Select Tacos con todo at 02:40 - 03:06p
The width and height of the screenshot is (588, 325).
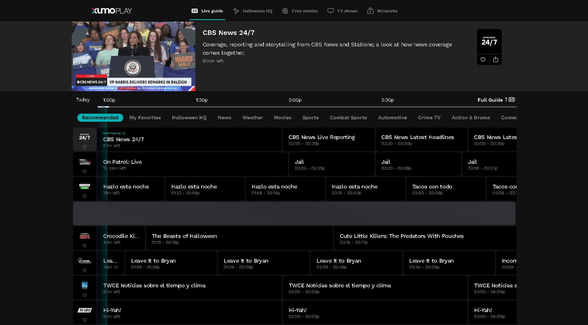[446, 189]
